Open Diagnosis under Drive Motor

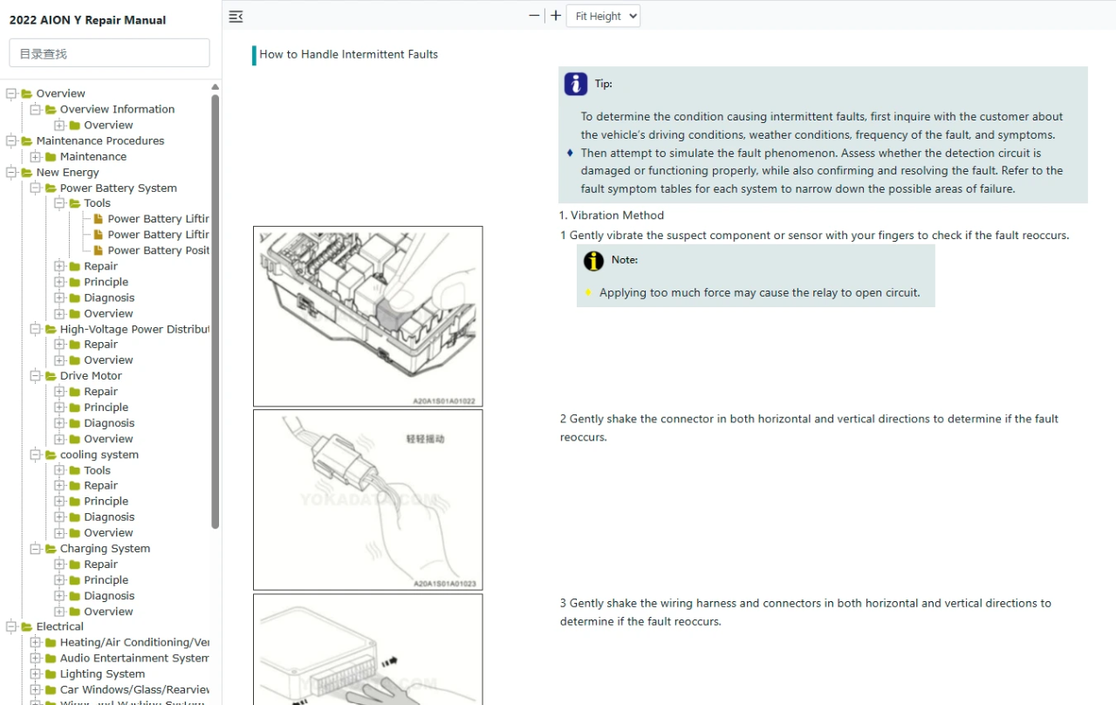tap(109, 423)
